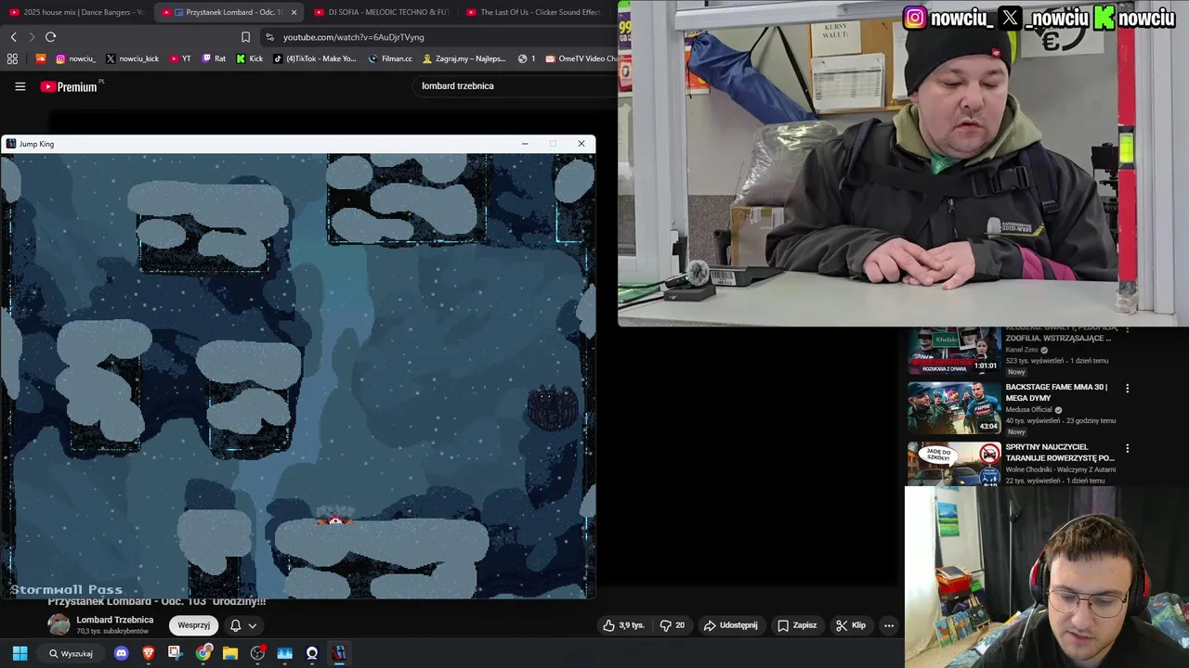
Task: Go forward in browser history
Action: pos(32,37)
